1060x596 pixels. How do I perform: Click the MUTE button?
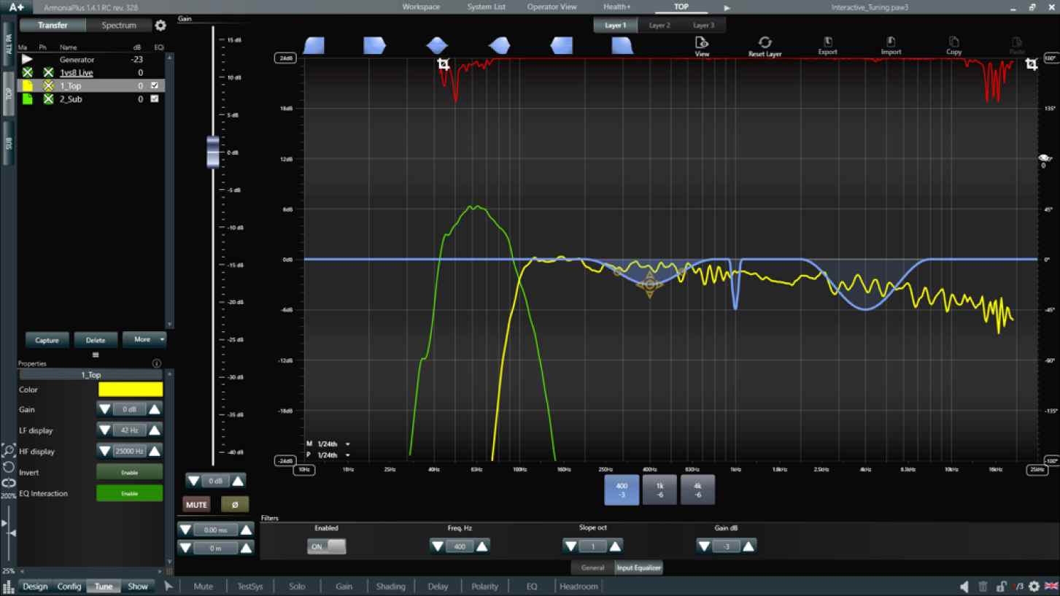pos(196,505)
